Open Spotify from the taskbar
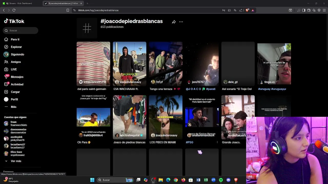Screen dimensions: 328x184 tap(221, 180)
